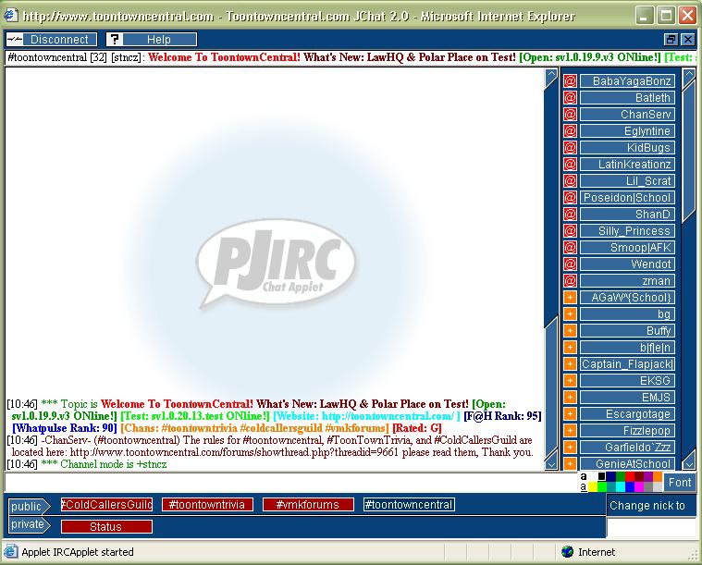
Task: Pick the dark green color swatch
Action: click(x=620, y=476)
